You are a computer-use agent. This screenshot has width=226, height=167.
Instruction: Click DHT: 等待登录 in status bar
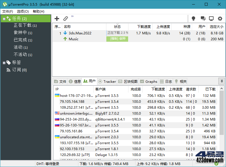(48, 164)
